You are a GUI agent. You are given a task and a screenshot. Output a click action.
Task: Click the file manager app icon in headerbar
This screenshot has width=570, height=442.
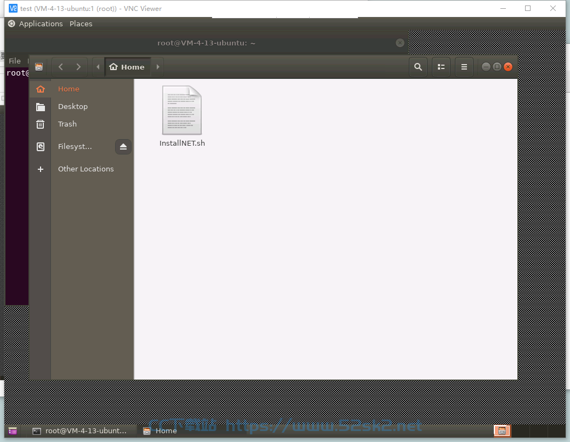pyautogui.click(x=39, y=67)
